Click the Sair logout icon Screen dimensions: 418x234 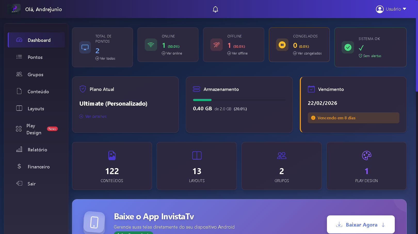pos(19,183)
